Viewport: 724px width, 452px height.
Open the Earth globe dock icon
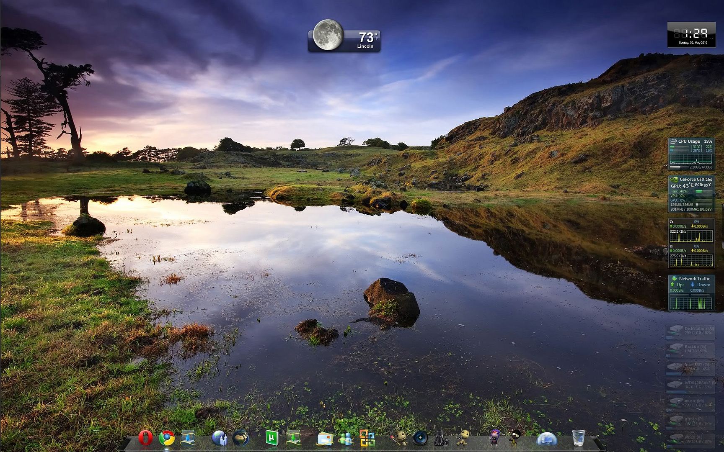click(x=241, y=438)
